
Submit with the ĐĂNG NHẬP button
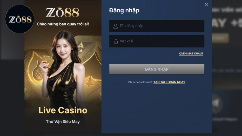[x=157, y=69]
